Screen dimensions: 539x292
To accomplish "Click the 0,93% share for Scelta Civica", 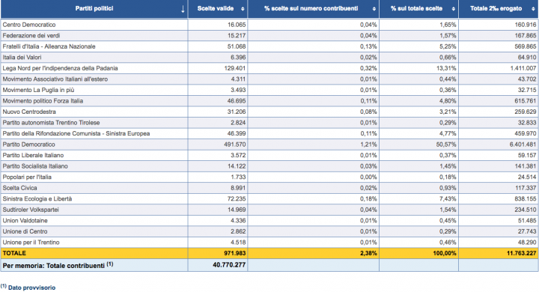I will [x=448, y=188].
